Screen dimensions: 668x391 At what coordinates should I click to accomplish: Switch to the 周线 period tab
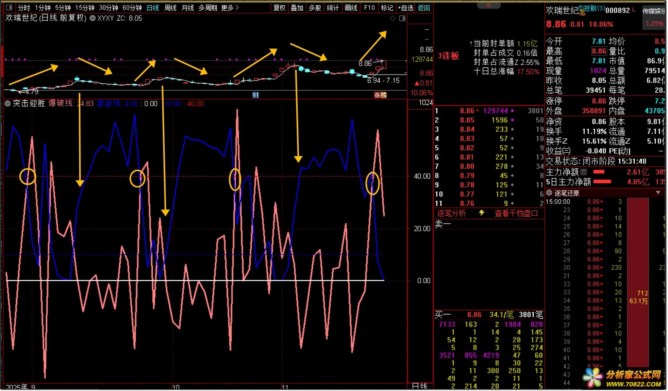coord(170,7)
